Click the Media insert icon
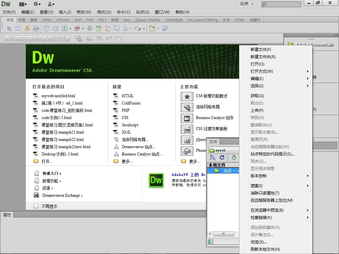 pos(77,28)
